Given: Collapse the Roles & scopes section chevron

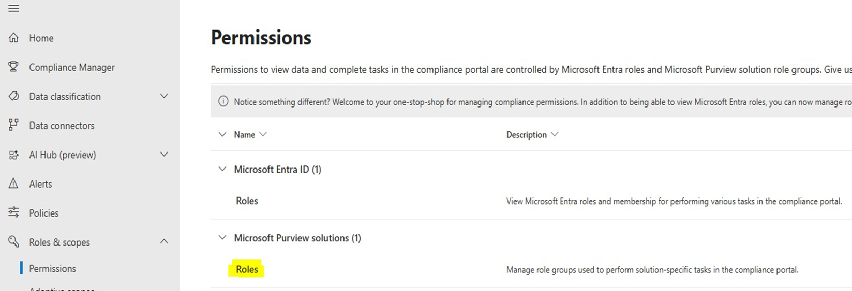Looking at the screenshot, I should click(164, 241).
